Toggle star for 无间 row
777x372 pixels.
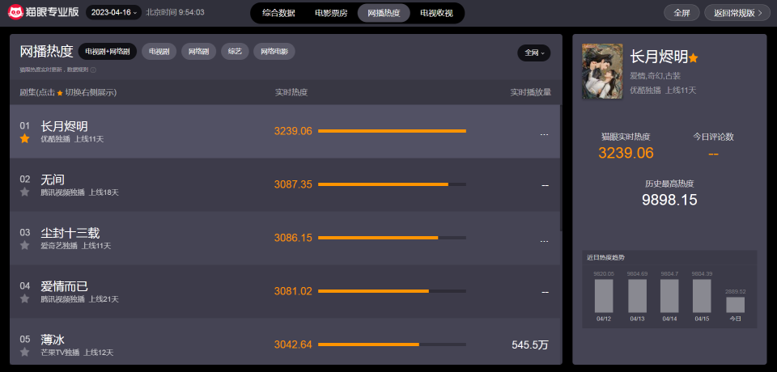coord(25,192)
